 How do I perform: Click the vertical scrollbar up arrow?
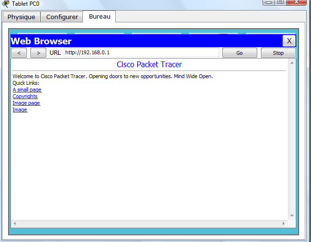[292, 62]
